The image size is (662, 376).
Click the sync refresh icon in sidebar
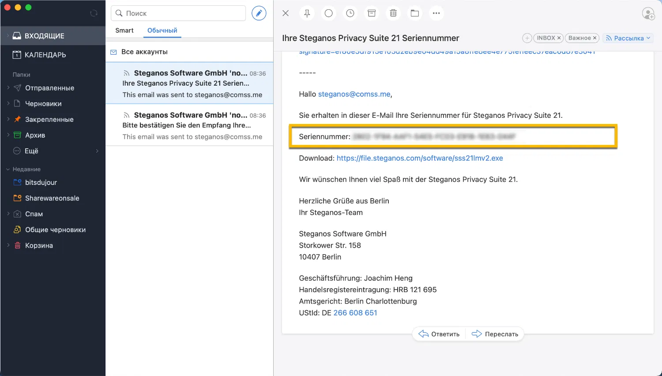(x=94, y=13)
